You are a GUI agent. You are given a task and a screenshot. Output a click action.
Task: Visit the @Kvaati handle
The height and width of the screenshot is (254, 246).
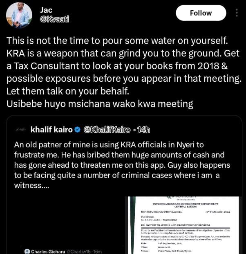(55, 19)
